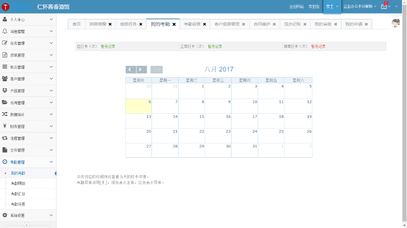
Task: Click the 客户管理 people icon
Action: [x=5, y=78]
